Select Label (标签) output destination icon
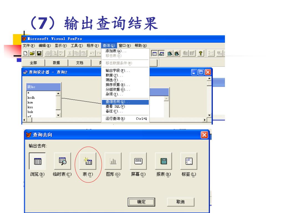The height and width of the screenshot is (213, 284). coord(189,161)
